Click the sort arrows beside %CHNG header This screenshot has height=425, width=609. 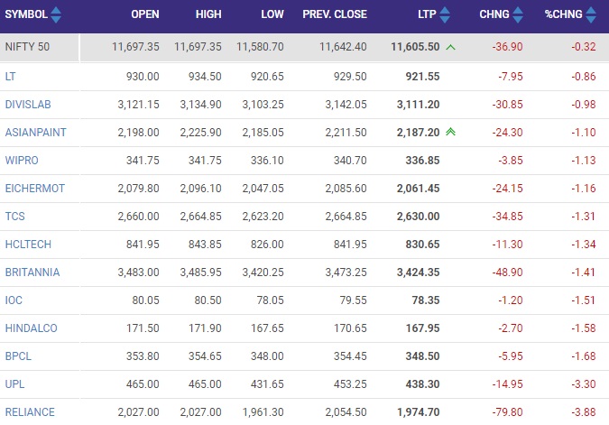(591, 15)
